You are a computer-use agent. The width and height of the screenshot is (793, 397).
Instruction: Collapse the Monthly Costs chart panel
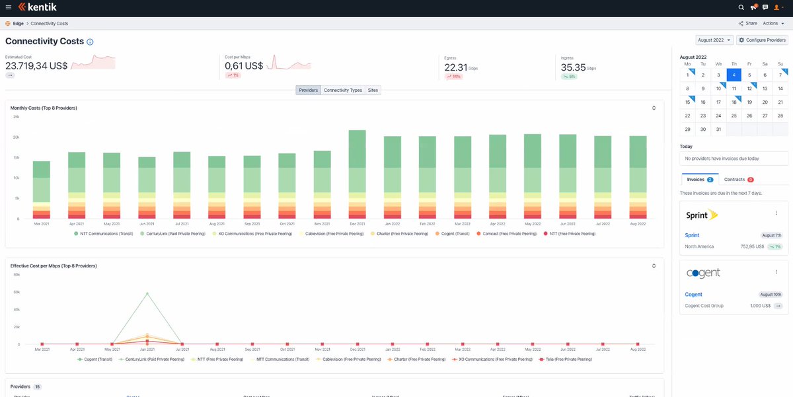coord(654,108)
